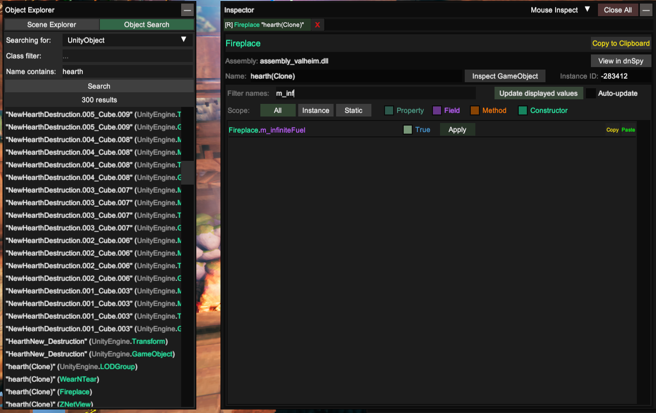The width and height of the screenshot is (656, 413).
Task: Click the Name field showing hearth(Clone)
Action: pos(355,76)
